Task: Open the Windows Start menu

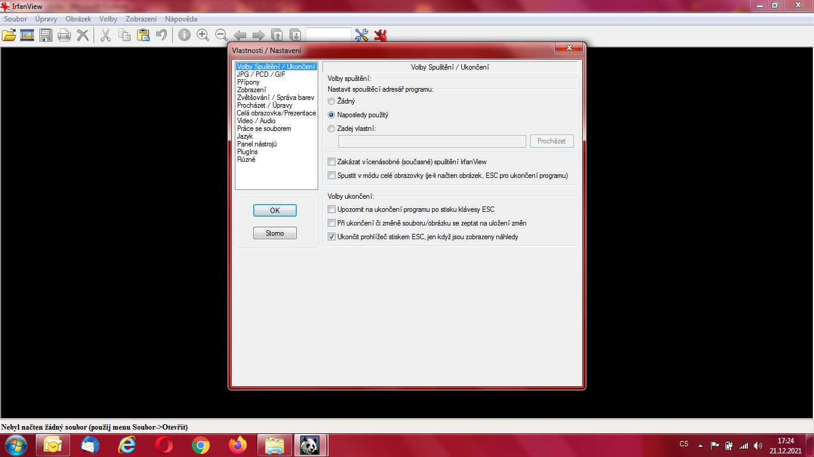Action: (15, 445)
